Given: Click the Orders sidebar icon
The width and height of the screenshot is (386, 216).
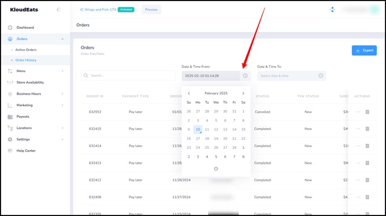Looking at the screenshot, I should pyautogui.click(x=10, y=39).
